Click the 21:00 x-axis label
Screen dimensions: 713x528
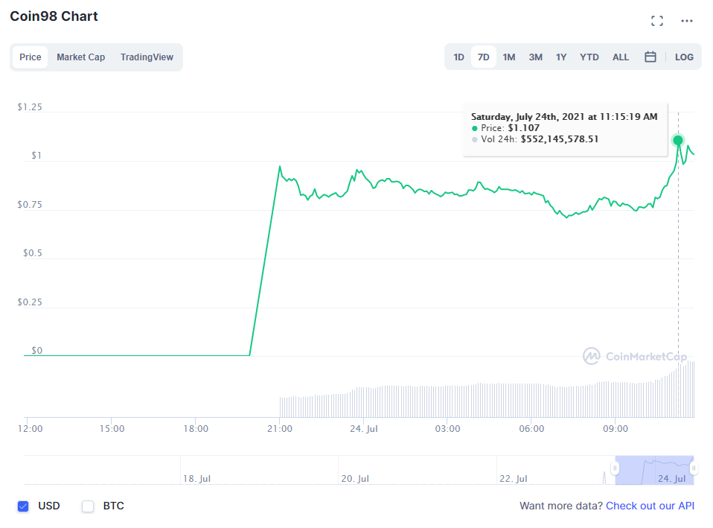click(280, 429)
